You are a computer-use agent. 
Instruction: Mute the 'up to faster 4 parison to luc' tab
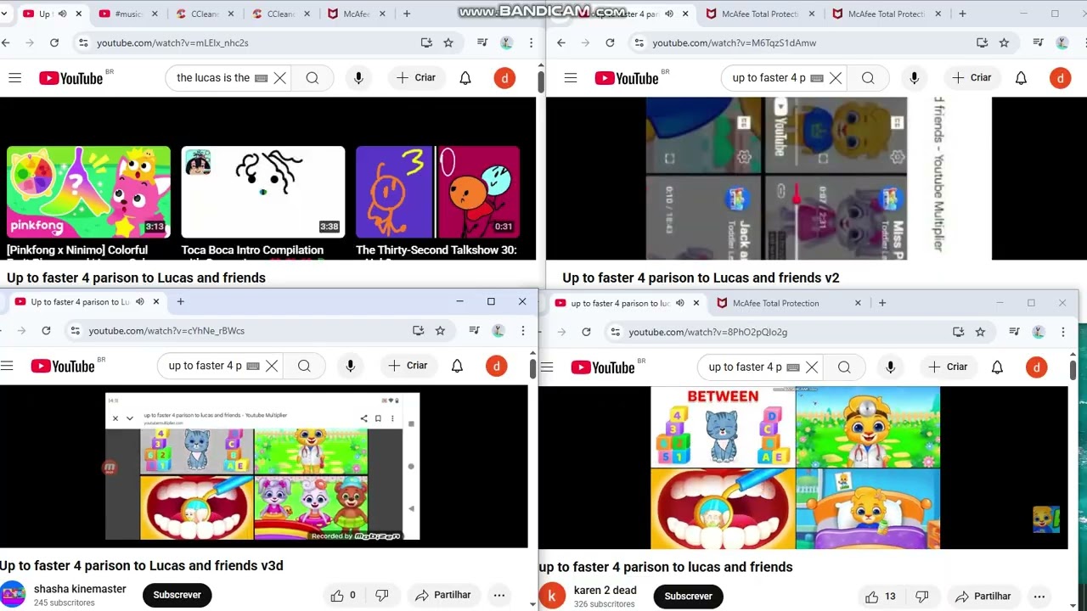[680, 303]
